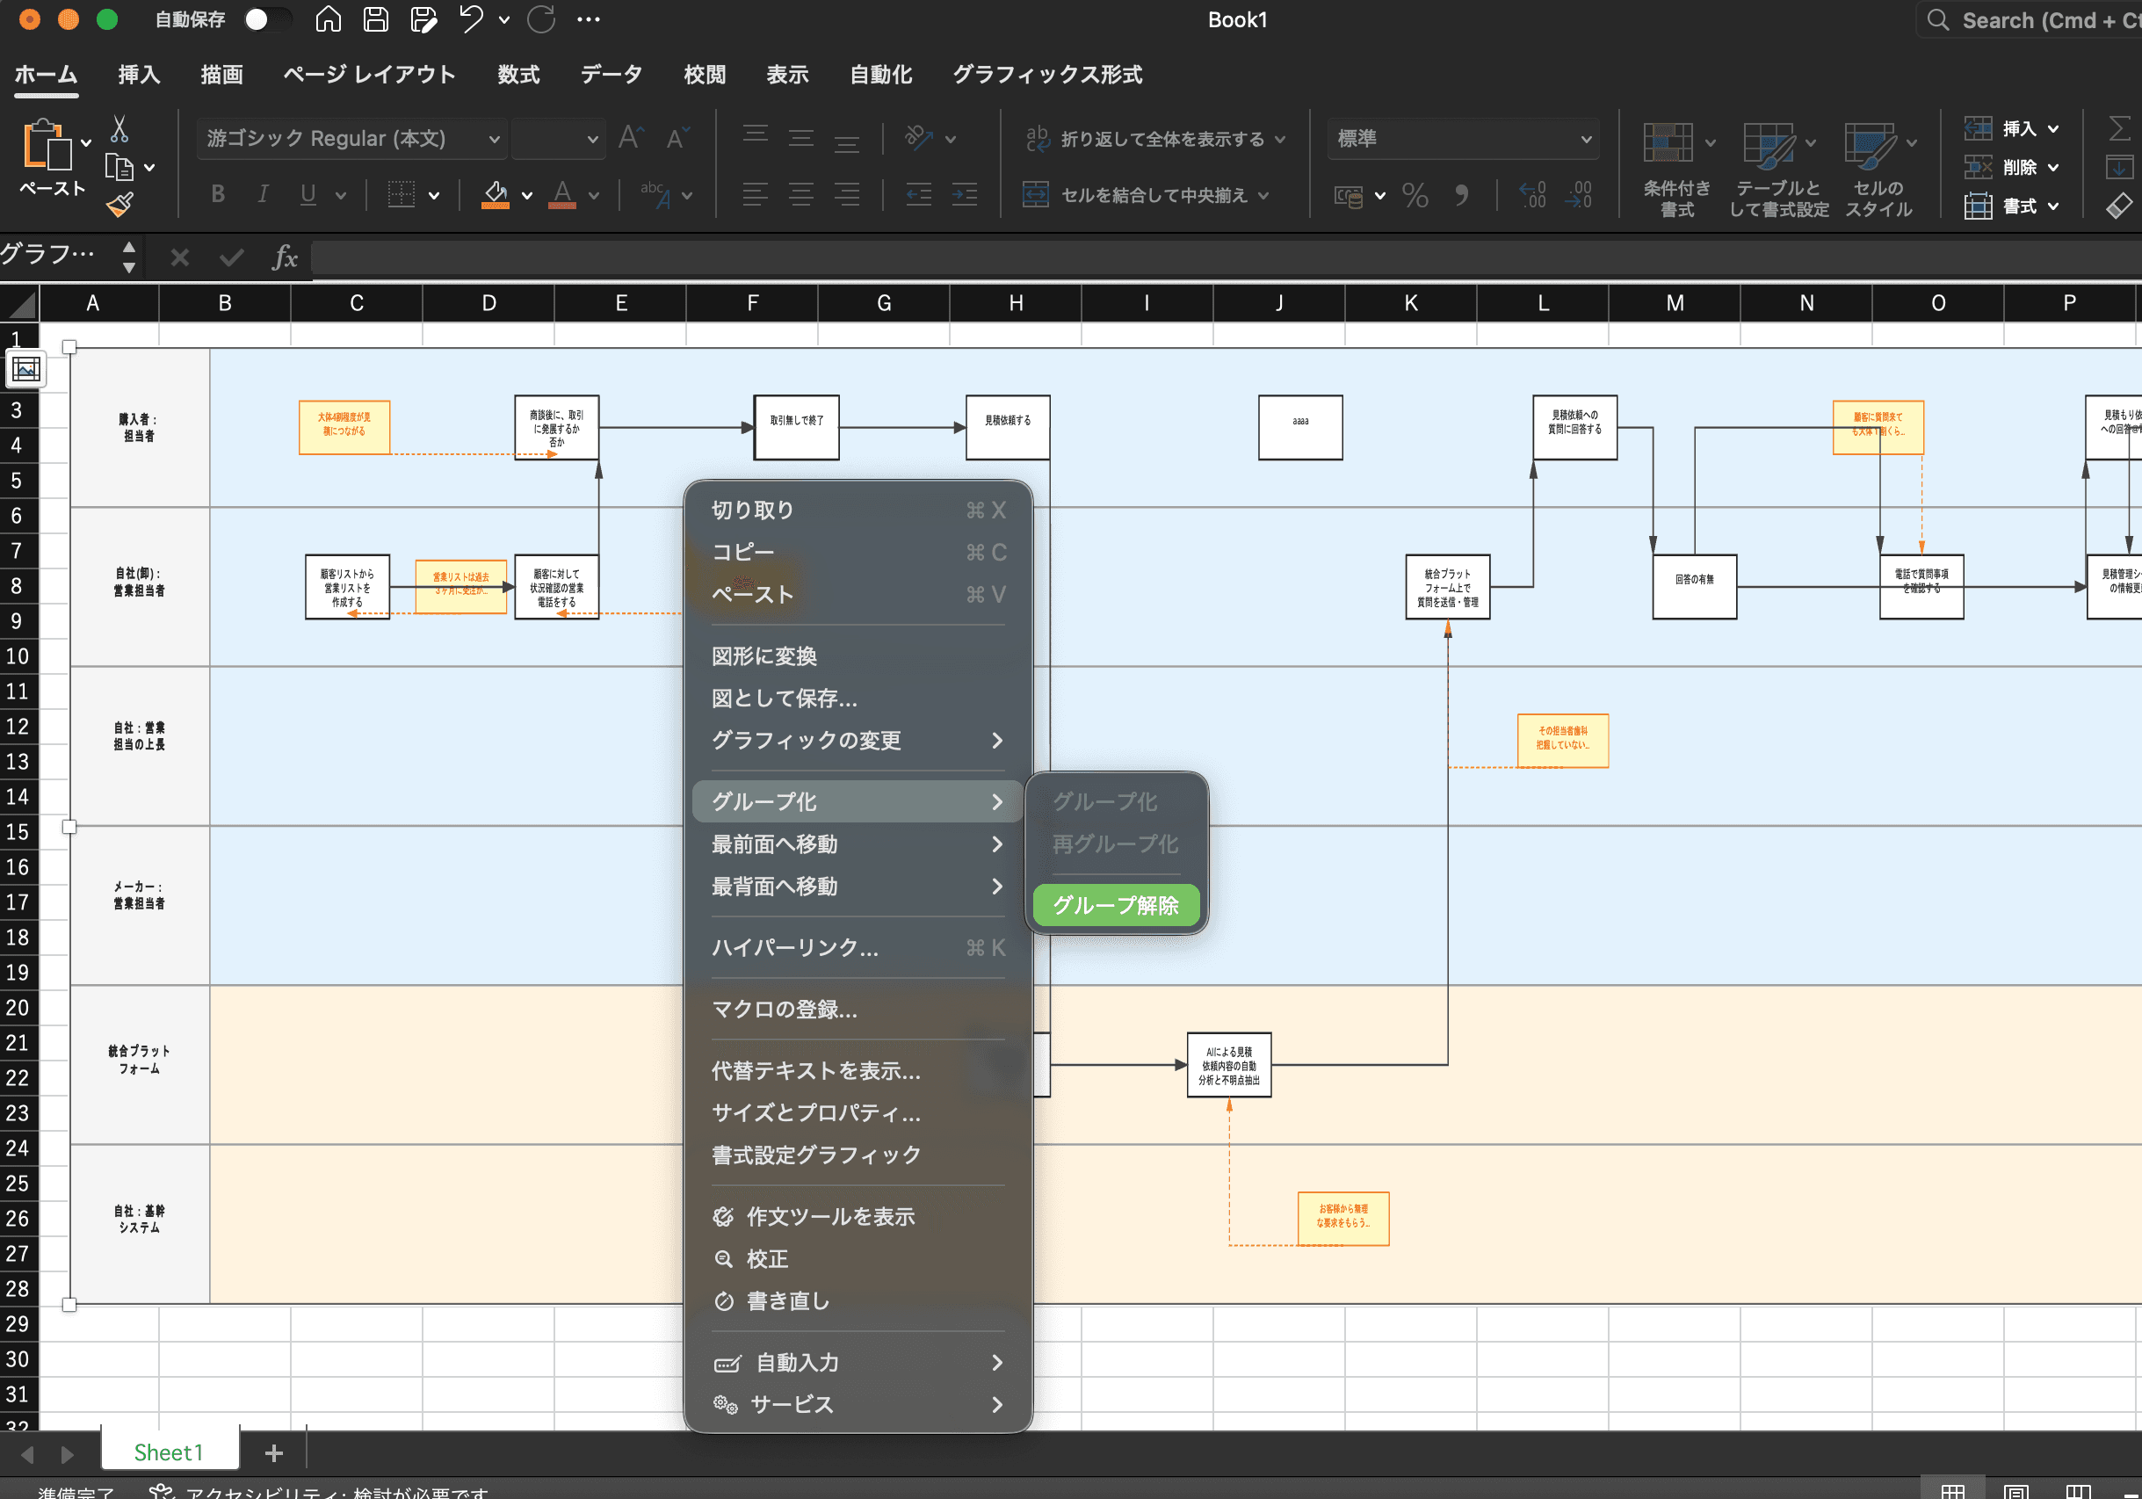Open 条件付き書式 (conditional formatting)

1675,168
